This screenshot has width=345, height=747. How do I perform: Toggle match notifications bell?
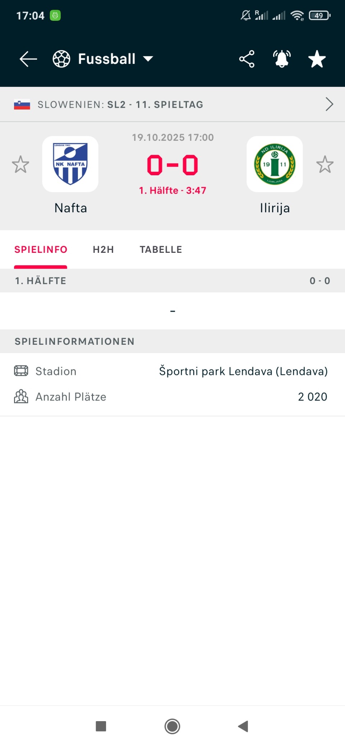pos(282,59)
